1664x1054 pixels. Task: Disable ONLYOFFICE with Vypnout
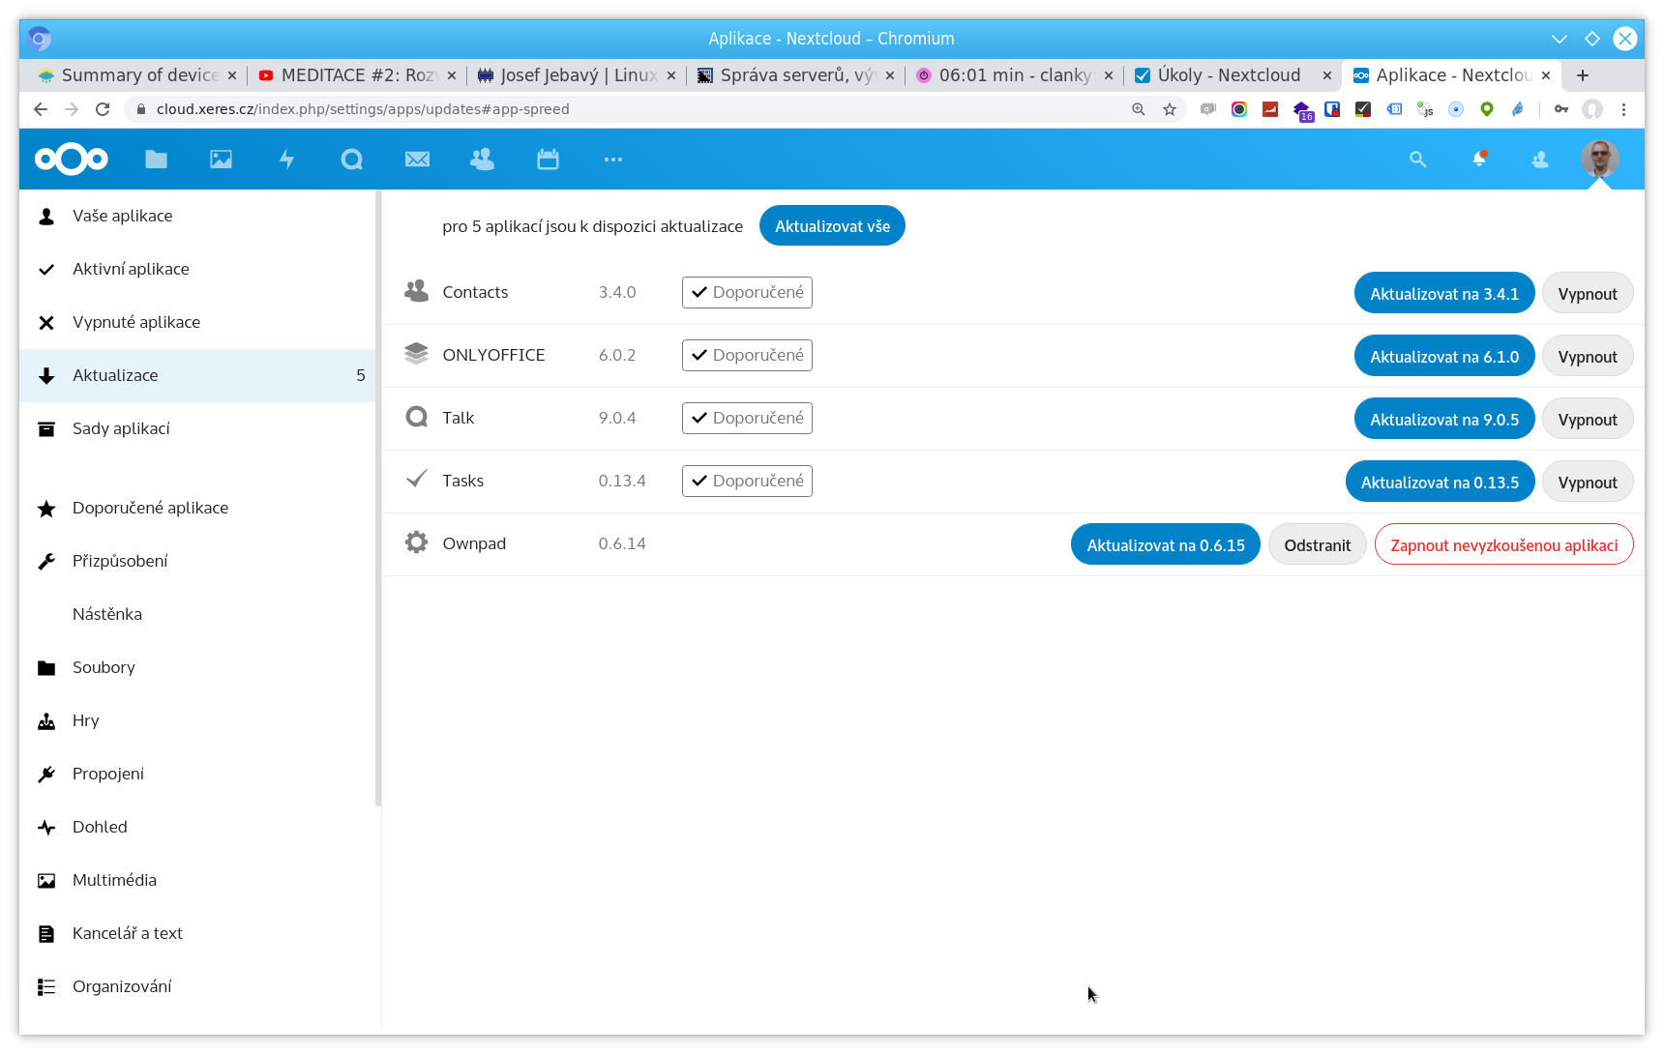pos(1588,357)
